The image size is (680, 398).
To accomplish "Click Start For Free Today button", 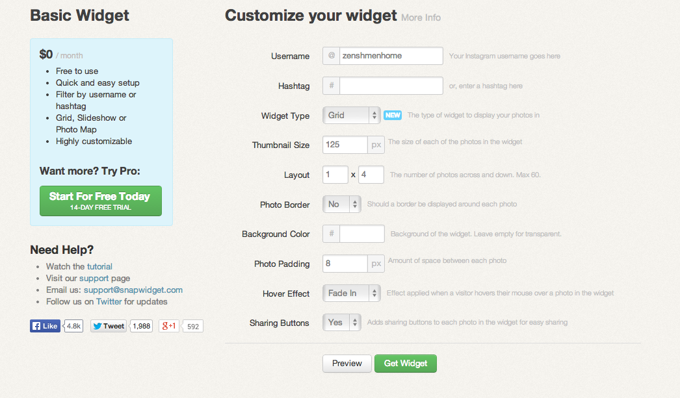I will tap(101, 201).
